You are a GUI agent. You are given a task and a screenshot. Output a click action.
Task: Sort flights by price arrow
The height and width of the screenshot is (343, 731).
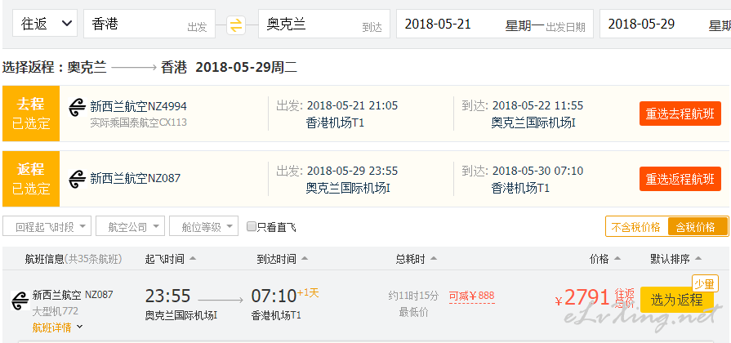[x=617, y=259]
